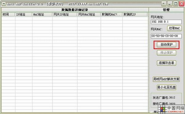
Task: Click the 自动保护 button
Action: pyautogui.click(x=166, y=45)
